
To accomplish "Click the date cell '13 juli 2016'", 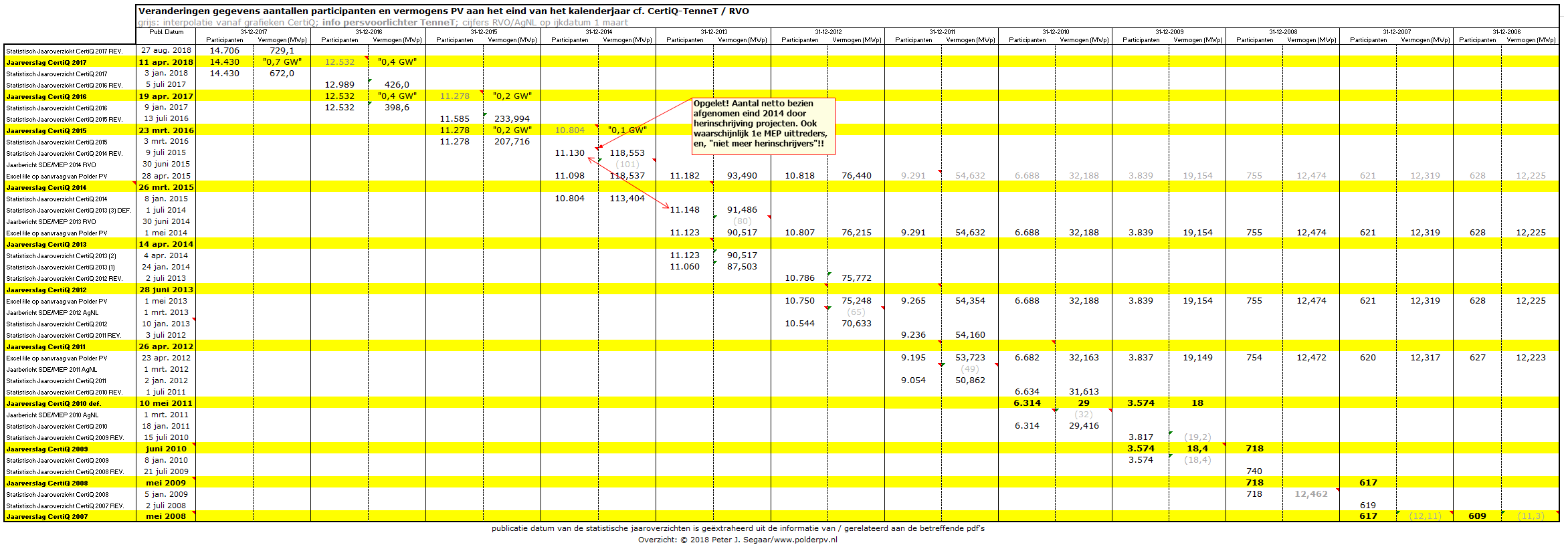I will [x=166, y=119].
